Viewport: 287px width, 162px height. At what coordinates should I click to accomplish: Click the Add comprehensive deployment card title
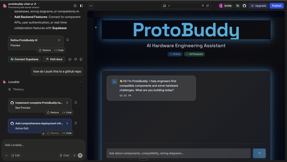coord(39,123)
